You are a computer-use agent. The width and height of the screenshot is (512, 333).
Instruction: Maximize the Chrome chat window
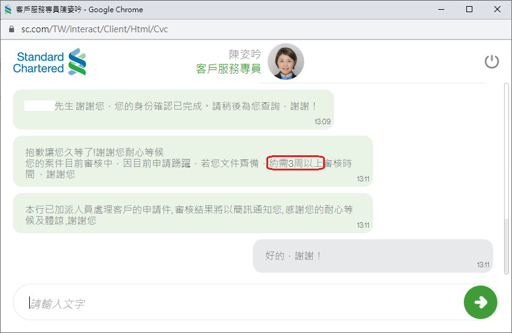click(x=469, y=10)
